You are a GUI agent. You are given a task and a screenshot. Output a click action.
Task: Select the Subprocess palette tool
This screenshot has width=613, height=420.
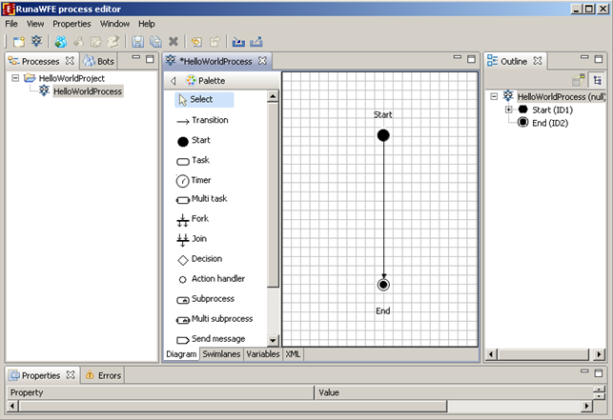[213, 299]
